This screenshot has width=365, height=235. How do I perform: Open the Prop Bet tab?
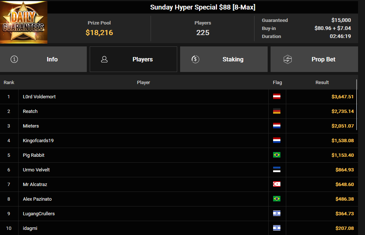coord(314,59)
